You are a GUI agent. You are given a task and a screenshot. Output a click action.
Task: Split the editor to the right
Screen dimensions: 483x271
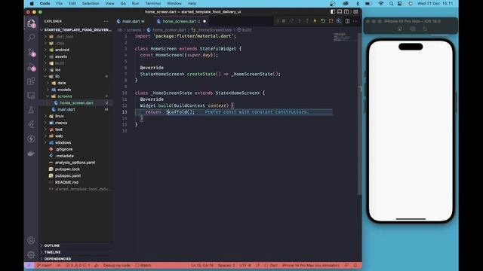pos(347,21)
